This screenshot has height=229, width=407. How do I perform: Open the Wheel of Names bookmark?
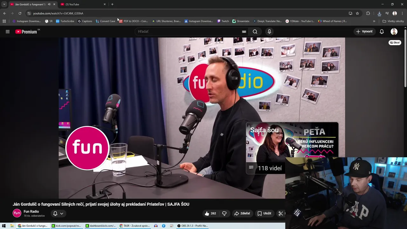click(333, 21)
